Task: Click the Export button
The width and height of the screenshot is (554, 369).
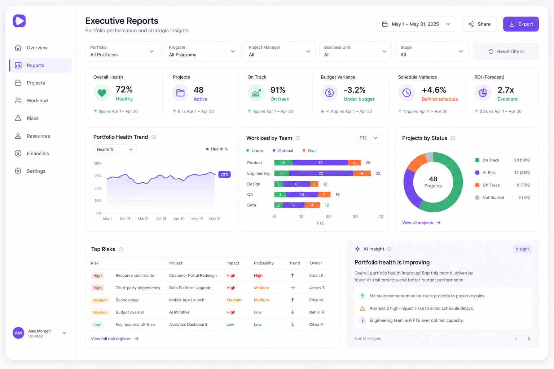Action: pos(521,24)
